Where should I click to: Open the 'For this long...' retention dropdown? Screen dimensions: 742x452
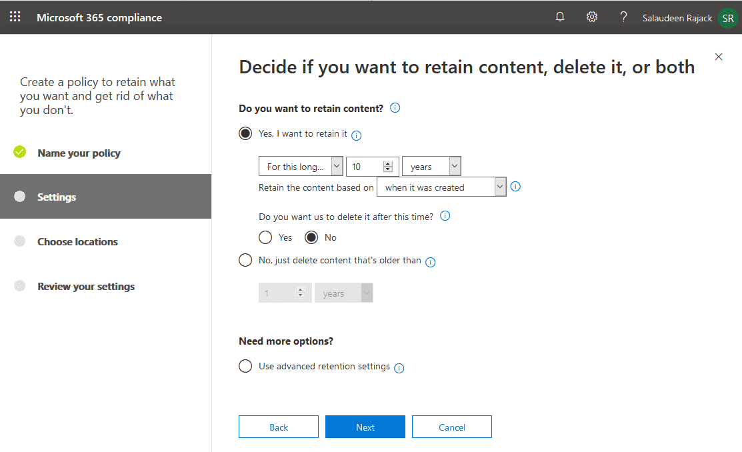[301, 166]
